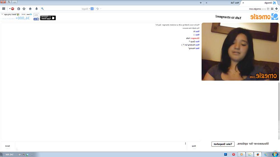The image size is (280, 157).
Task: Open Internet Explorer from the taskbar
Action: 265,154
